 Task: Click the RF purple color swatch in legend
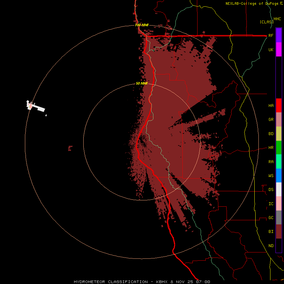[279, 35]
